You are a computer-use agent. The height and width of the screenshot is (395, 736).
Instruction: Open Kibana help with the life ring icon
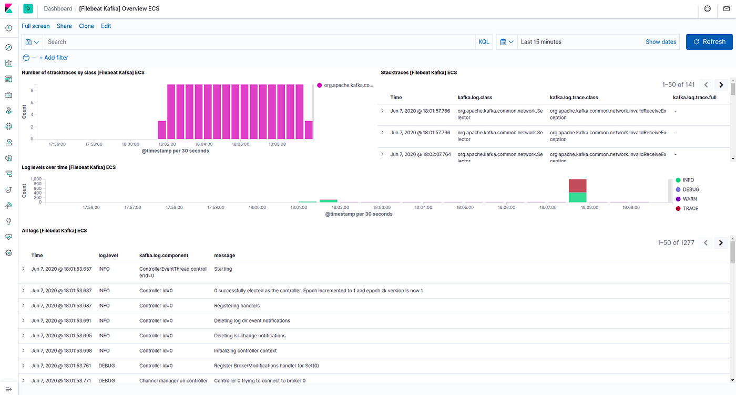coord(707,8)
